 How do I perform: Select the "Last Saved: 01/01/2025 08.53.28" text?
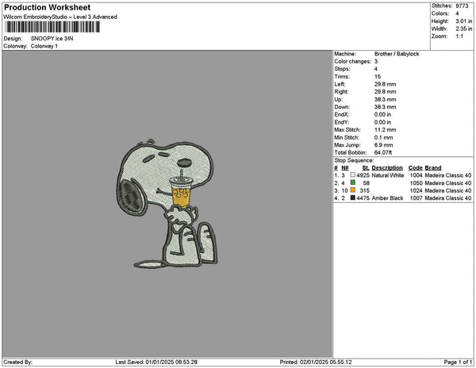pyautogui.click(x=156, y=362)
